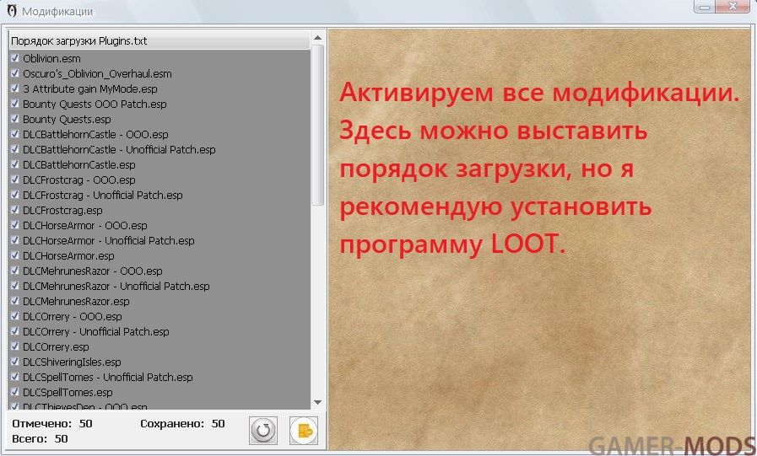Close the Модификации window
Viewport: 757px width, 456px height.
pos(733,6)
